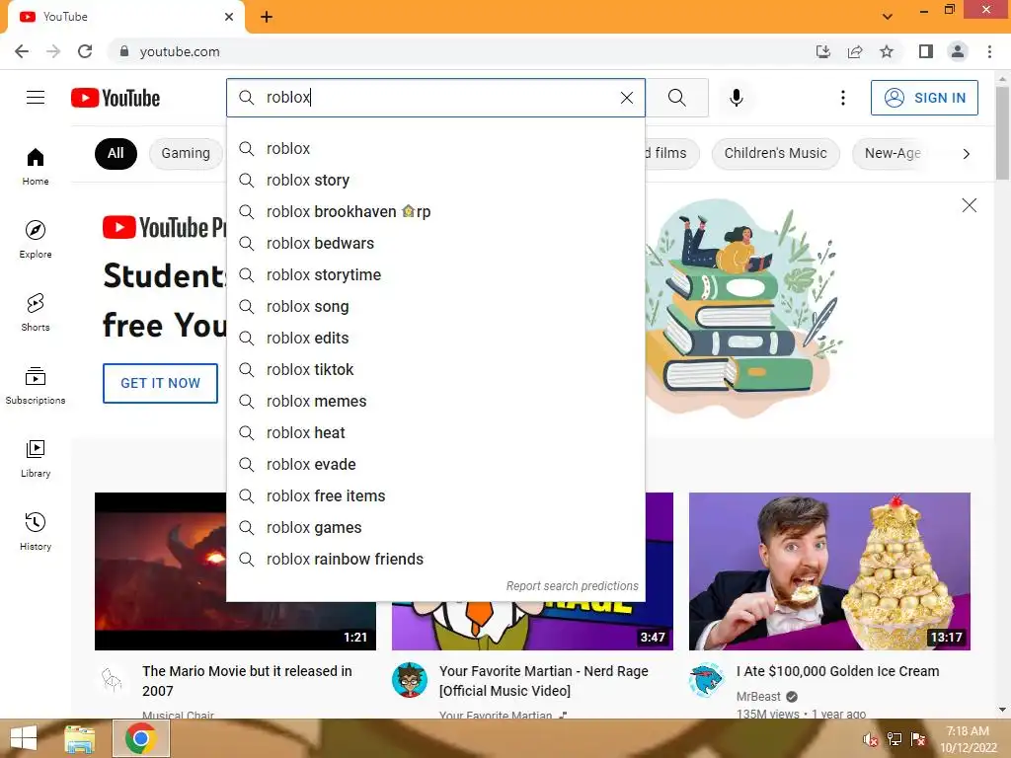Open the Mario Movie 2007 video thumbnail
The height and width of the screenshot is (758, 1011).
pyautogui.click(x=161, y=571)
